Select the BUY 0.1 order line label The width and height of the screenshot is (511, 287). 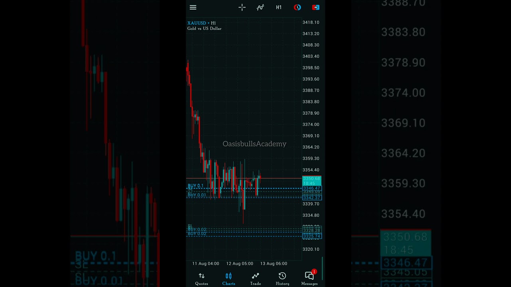point(196,186)
